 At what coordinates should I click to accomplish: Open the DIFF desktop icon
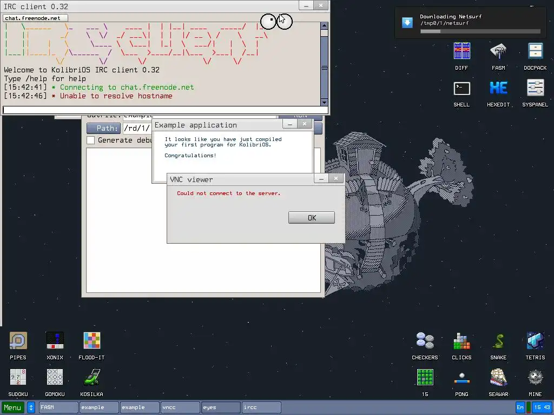(x=461, y=51)
